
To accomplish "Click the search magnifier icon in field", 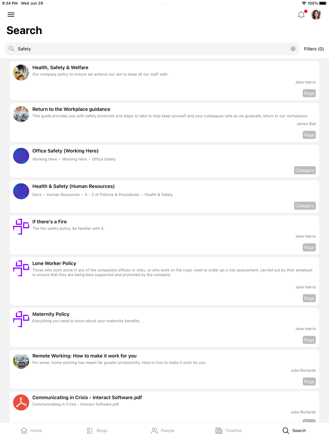I will [x=12, y=49].
